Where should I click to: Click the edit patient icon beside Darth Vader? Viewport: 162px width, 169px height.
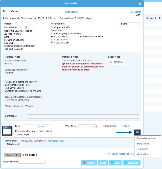point(26,27)
